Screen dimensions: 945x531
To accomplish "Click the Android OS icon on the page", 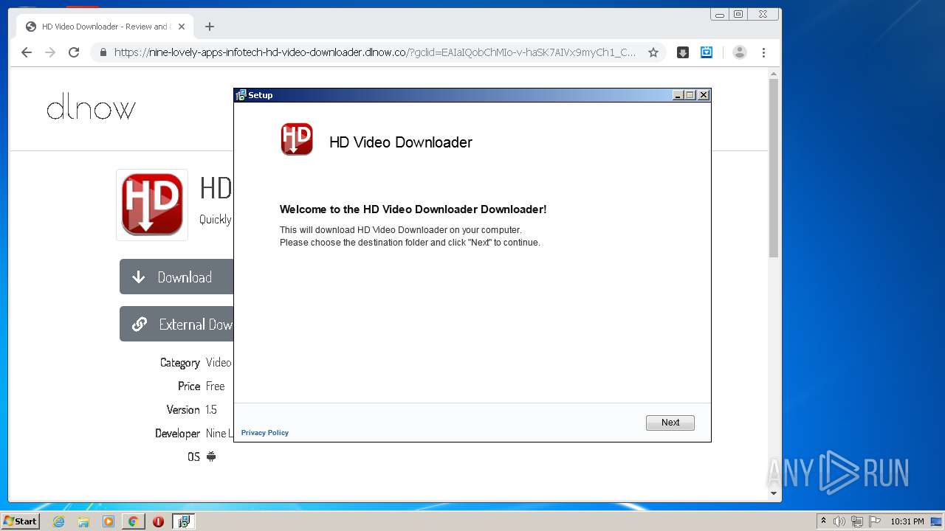I will point(211,457).
